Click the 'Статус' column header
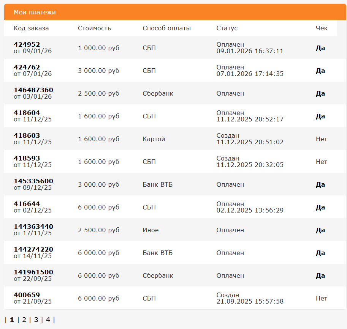 [227, 28]
